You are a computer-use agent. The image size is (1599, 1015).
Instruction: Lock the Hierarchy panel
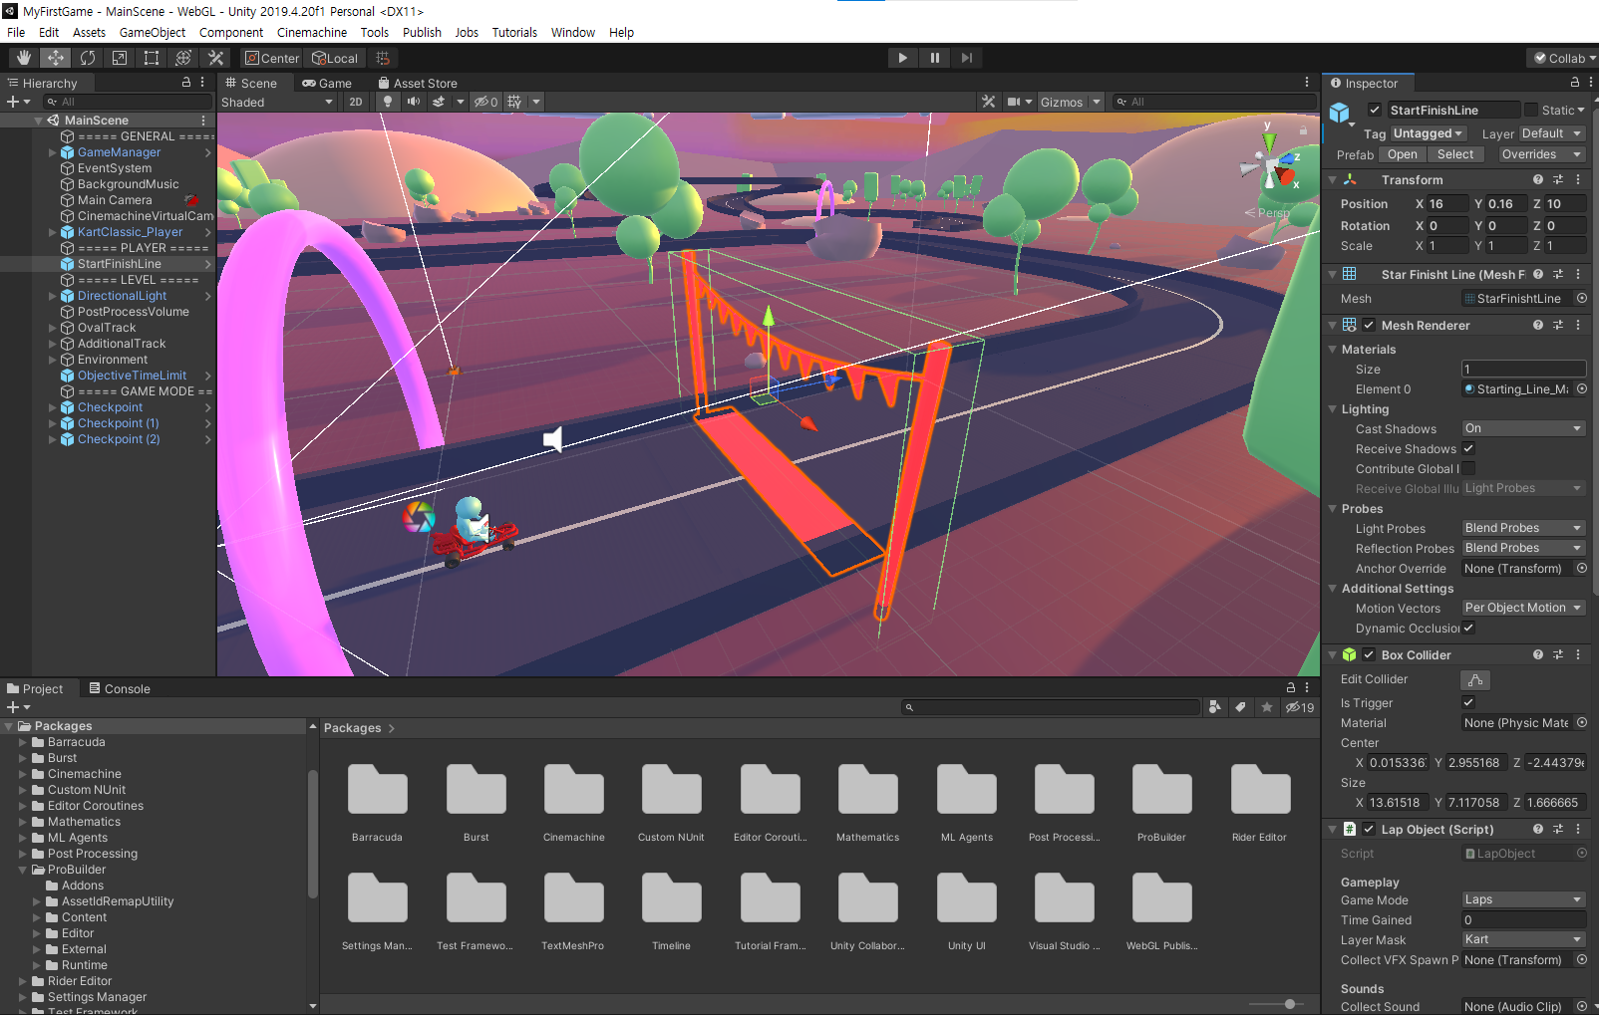coord(185,83)
